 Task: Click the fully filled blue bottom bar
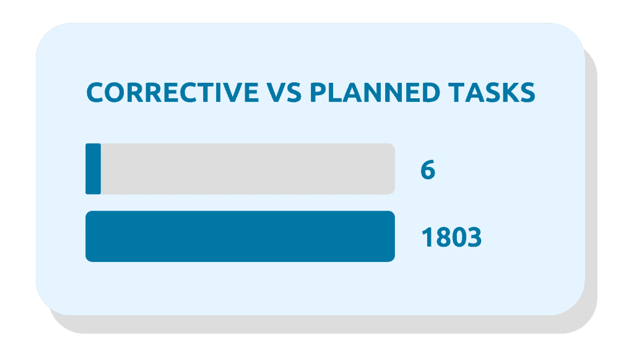click(x=240, y=236)
